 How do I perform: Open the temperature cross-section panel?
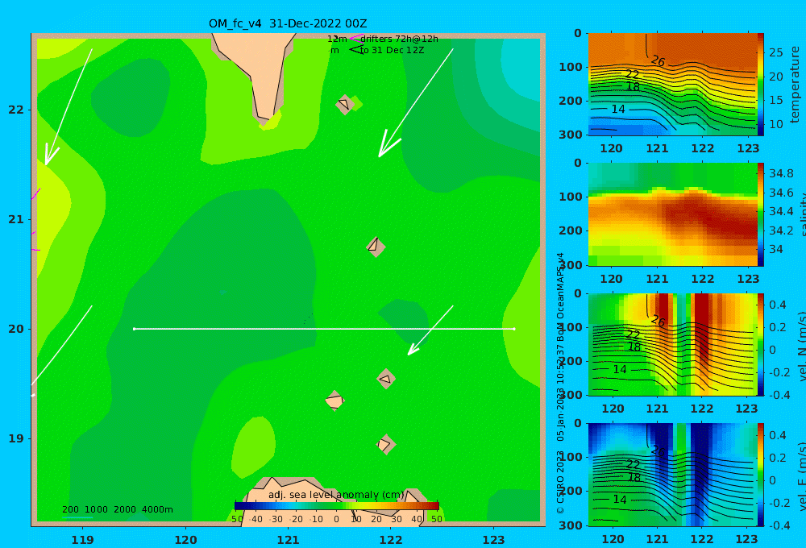pyautogui.click(x=673, y=84)
